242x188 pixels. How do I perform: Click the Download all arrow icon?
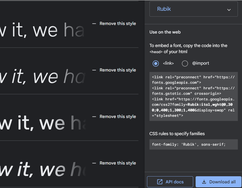pos(203,182)
